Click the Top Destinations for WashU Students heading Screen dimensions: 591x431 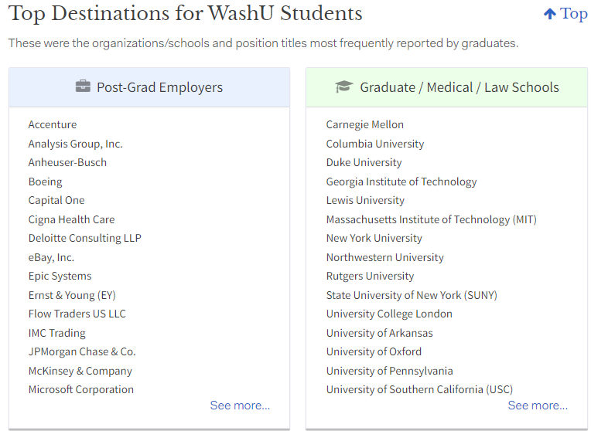pyautogui.click(x=185, y=14)
